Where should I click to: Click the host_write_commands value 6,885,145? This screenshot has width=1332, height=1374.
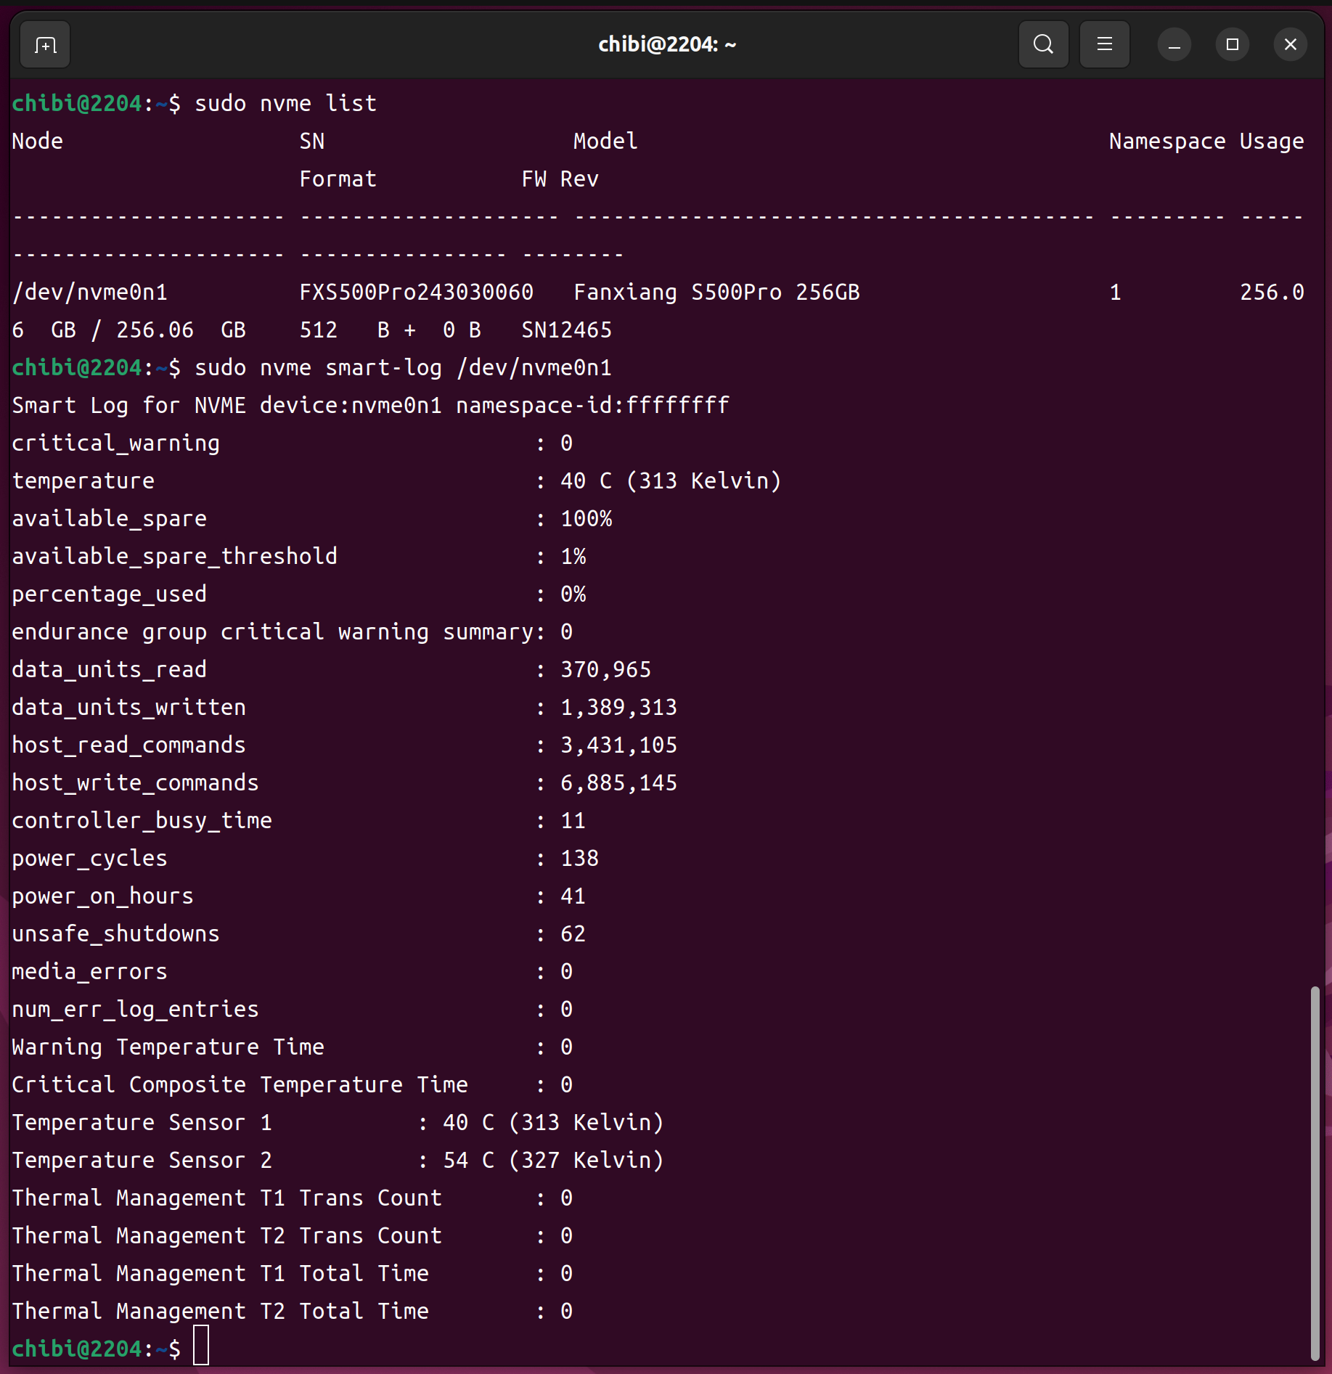click(x=618, y=783)
